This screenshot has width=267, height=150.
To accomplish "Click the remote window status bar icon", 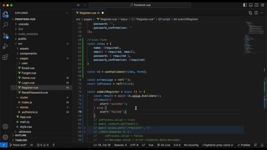I will [x=4, y=145].
